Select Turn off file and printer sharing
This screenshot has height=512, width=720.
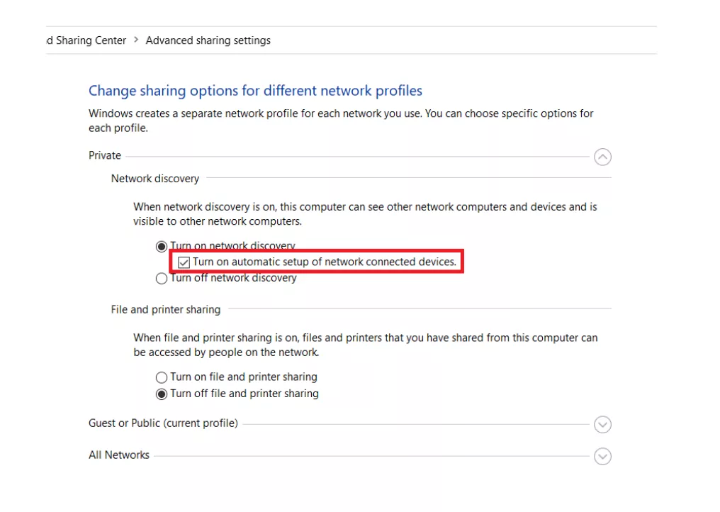(161, 394)
